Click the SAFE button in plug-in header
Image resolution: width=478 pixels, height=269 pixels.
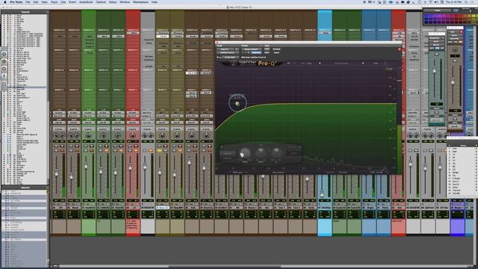tap(267, 52)
